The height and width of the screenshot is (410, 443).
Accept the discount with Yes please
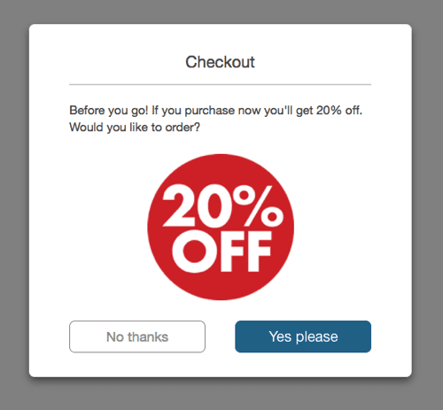(303, 337)
